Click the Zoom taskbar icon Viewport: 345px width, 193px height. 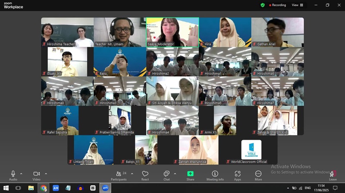tap(105, 188)
